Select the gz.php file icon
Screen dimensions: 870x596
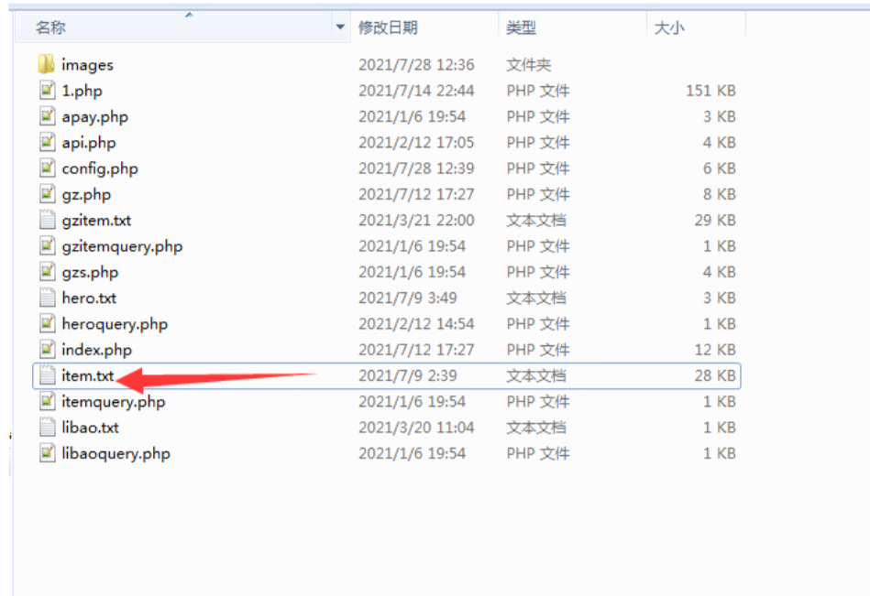click(47, 194)
